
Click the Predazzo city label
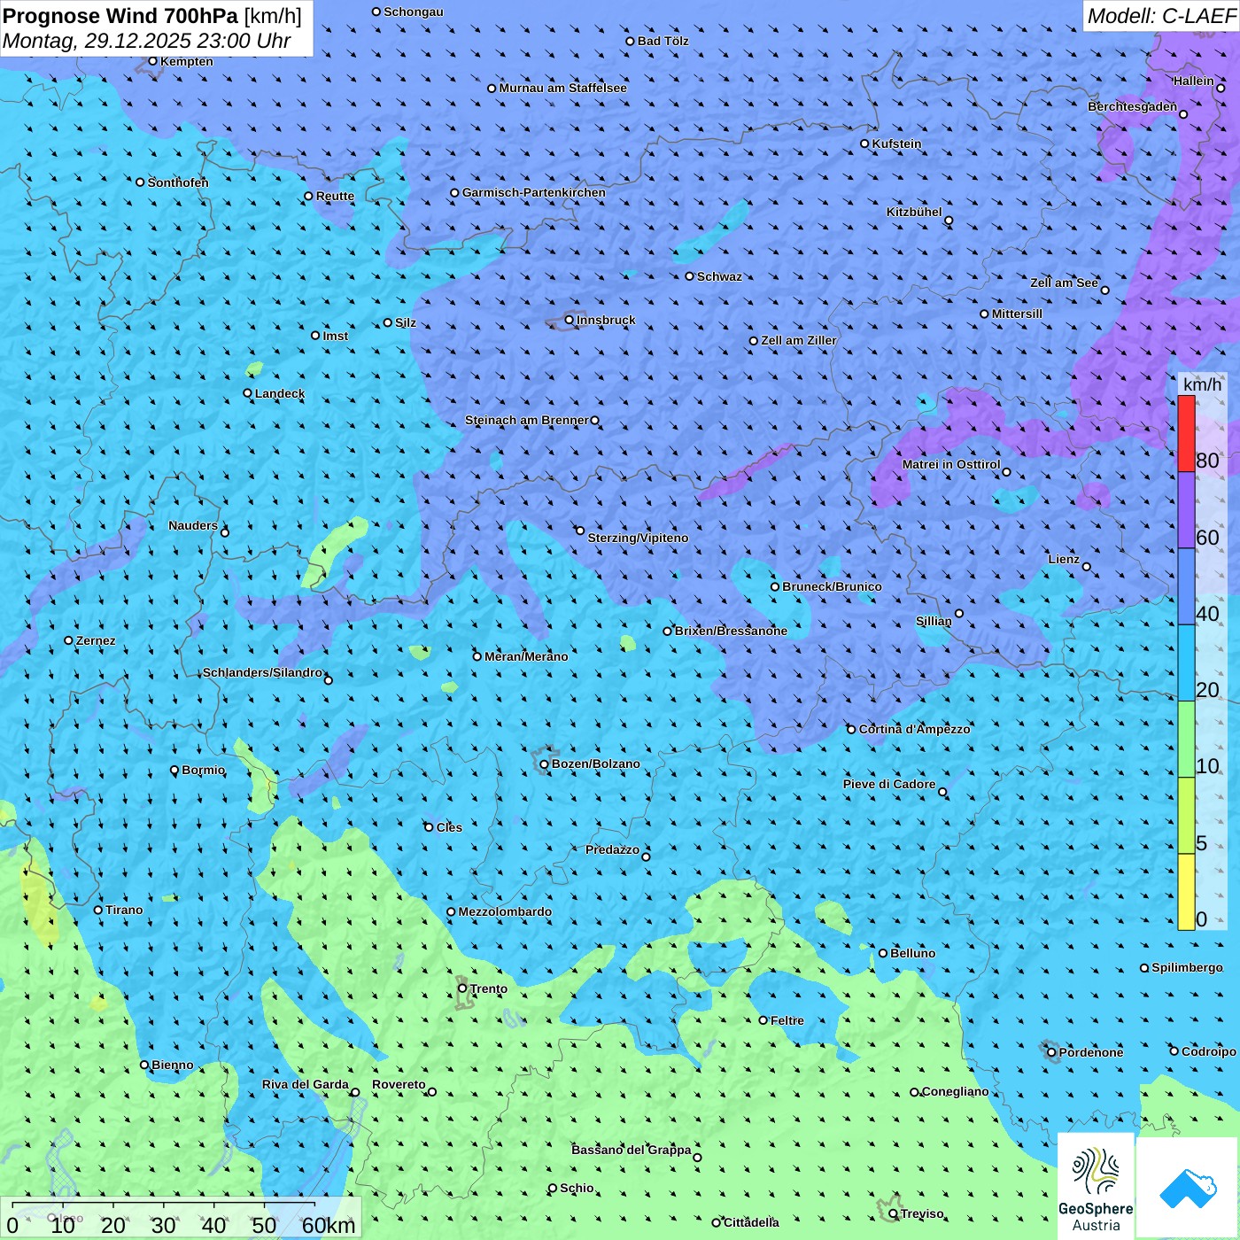click(x=612, y=849)
